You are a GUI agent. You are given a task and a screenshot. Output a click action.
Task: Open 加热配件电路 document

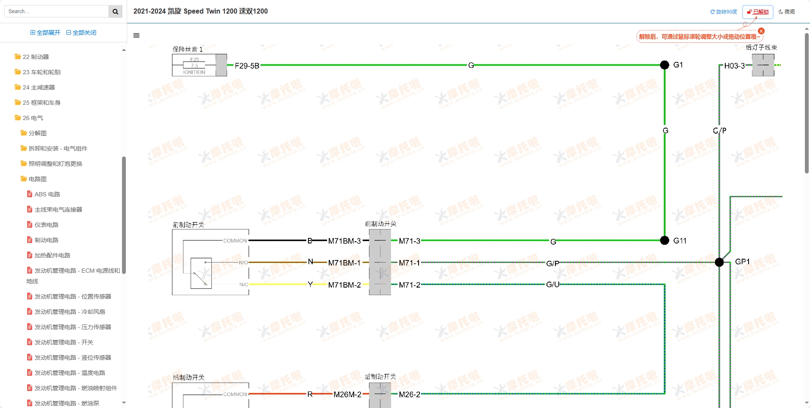click(52, 255)
